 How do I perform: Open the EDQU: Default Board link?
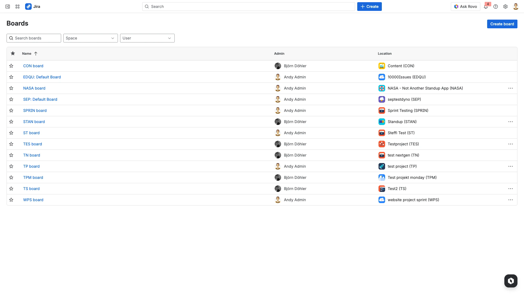tap(42, 77)
